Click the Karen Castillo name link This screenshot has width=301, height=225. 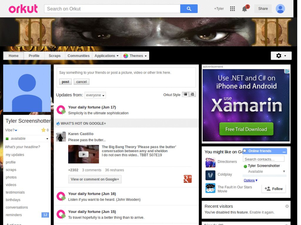81,134
